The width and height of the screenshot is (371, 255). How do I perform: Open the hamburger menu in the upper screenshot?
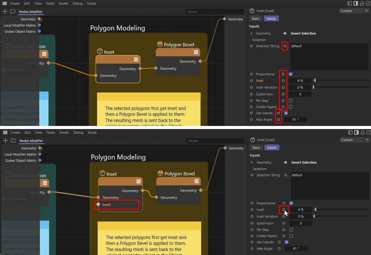point(5,3)
